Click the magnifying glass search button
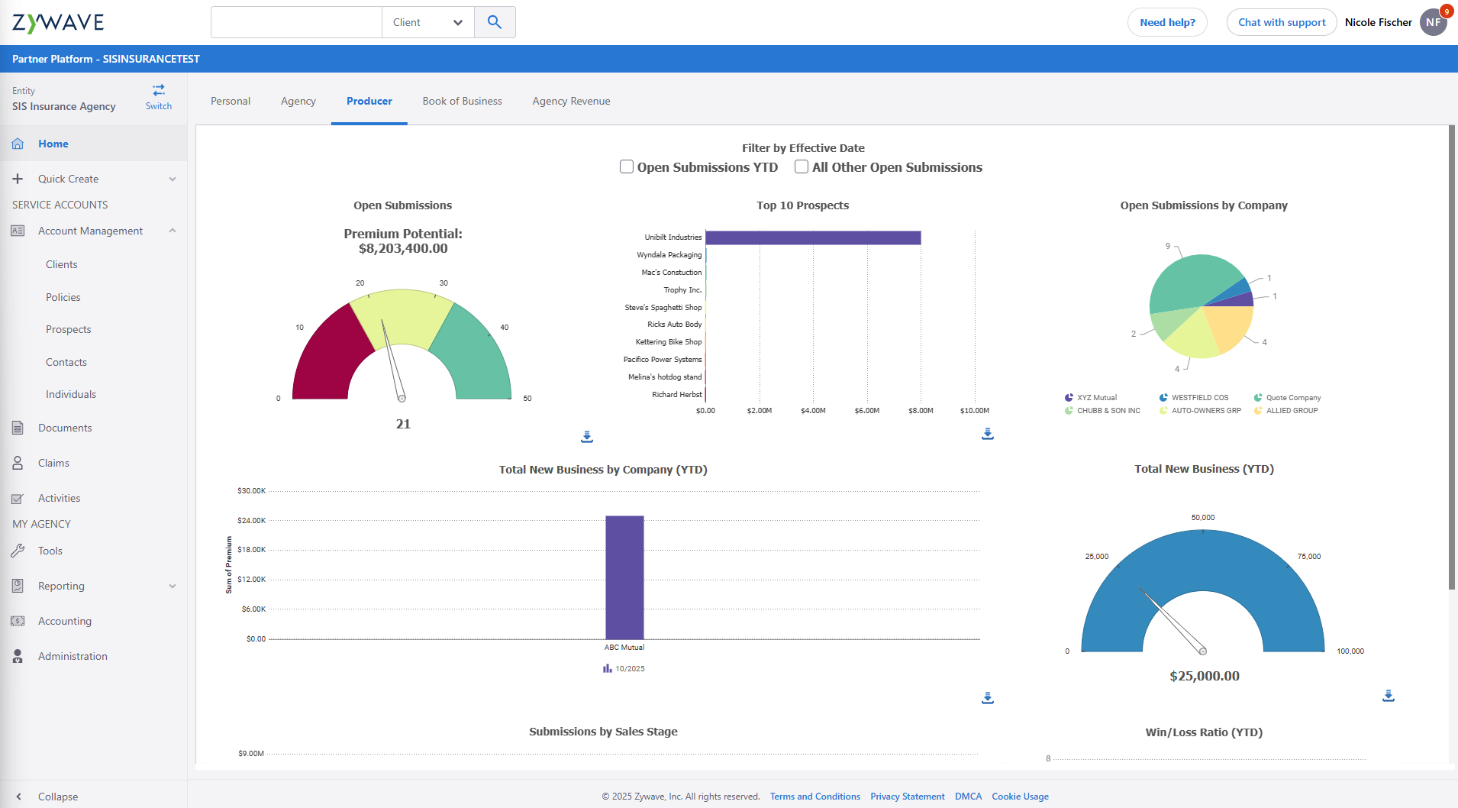The width and height of the screenshot is (1458, 808). pos(495,22)
